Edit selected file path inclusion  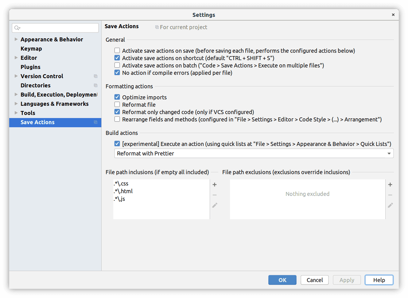215,205
